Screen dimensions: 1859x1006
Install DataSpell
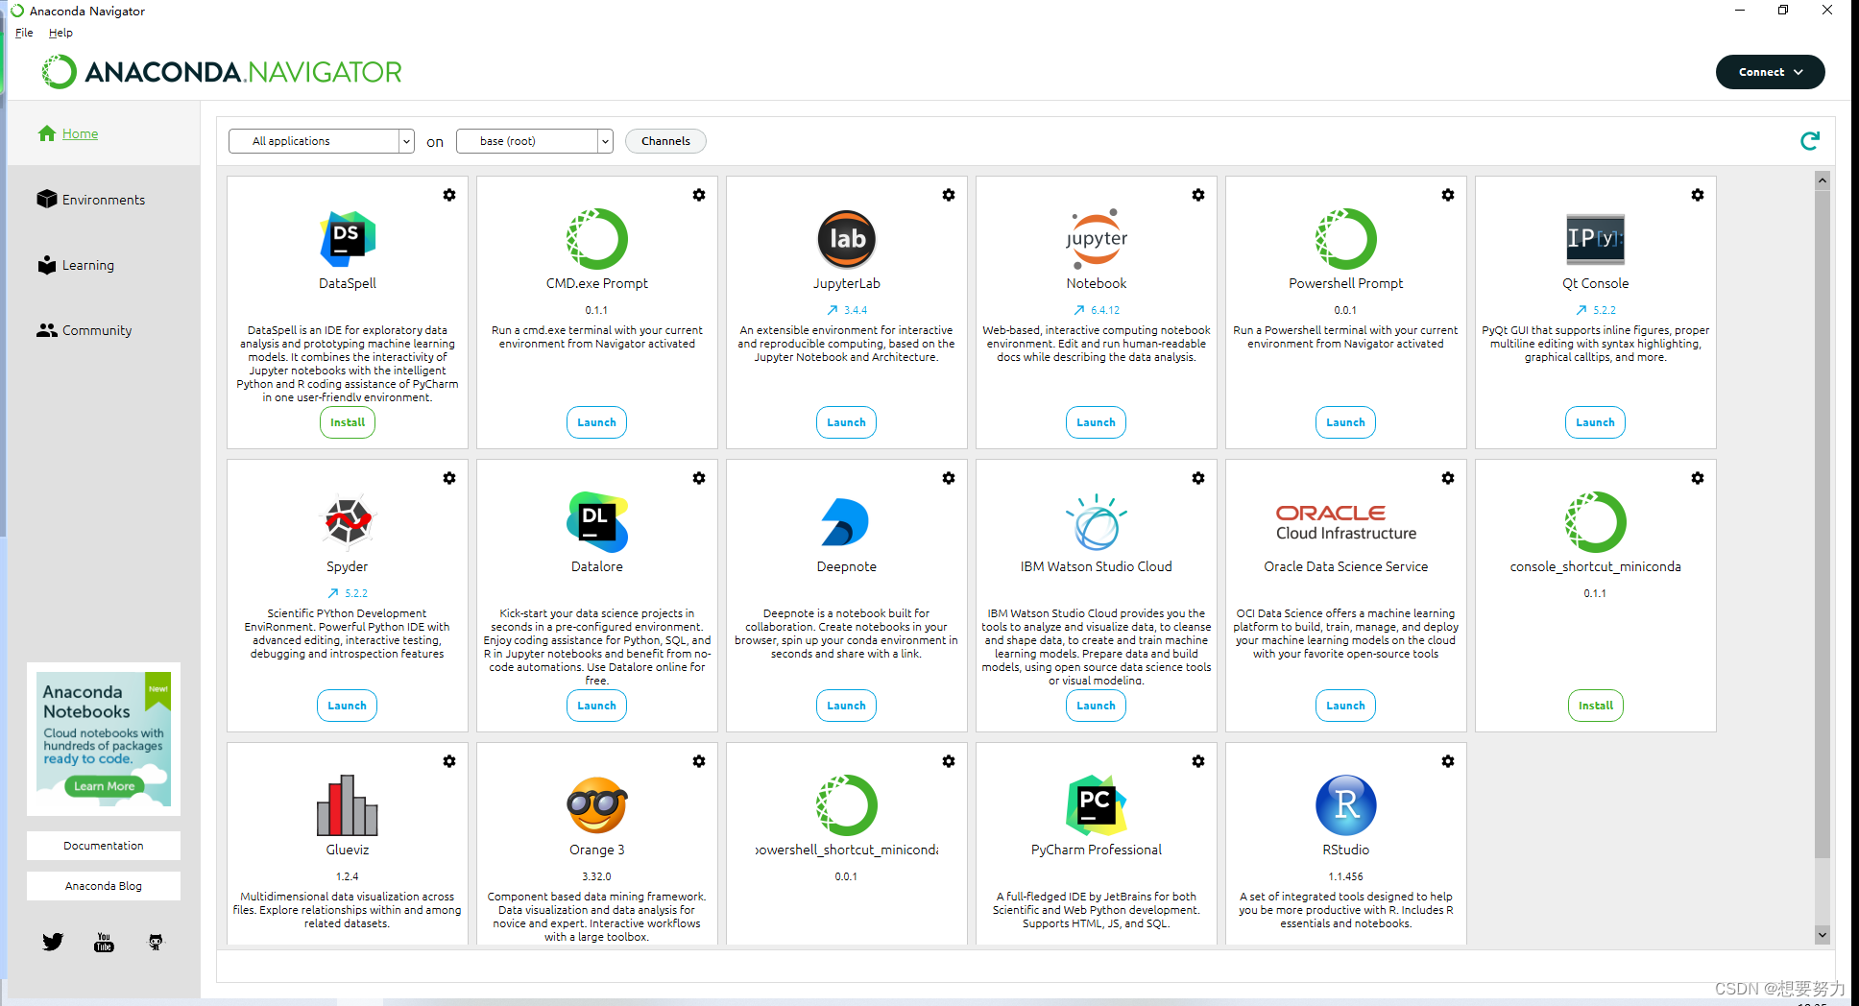point(348,422)
